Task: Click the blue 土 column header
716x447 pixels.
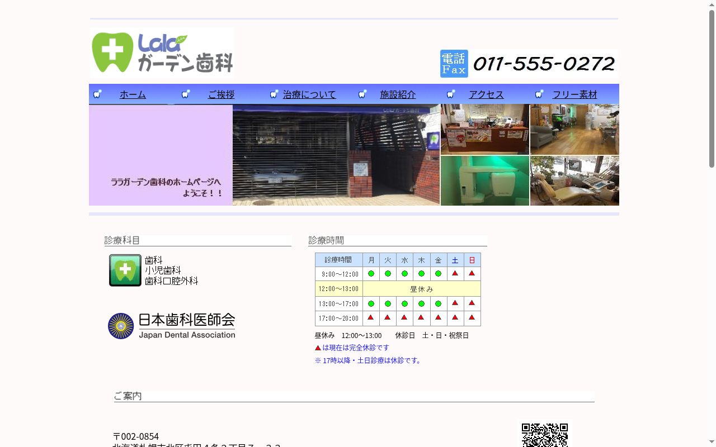Action: (455, 260)
